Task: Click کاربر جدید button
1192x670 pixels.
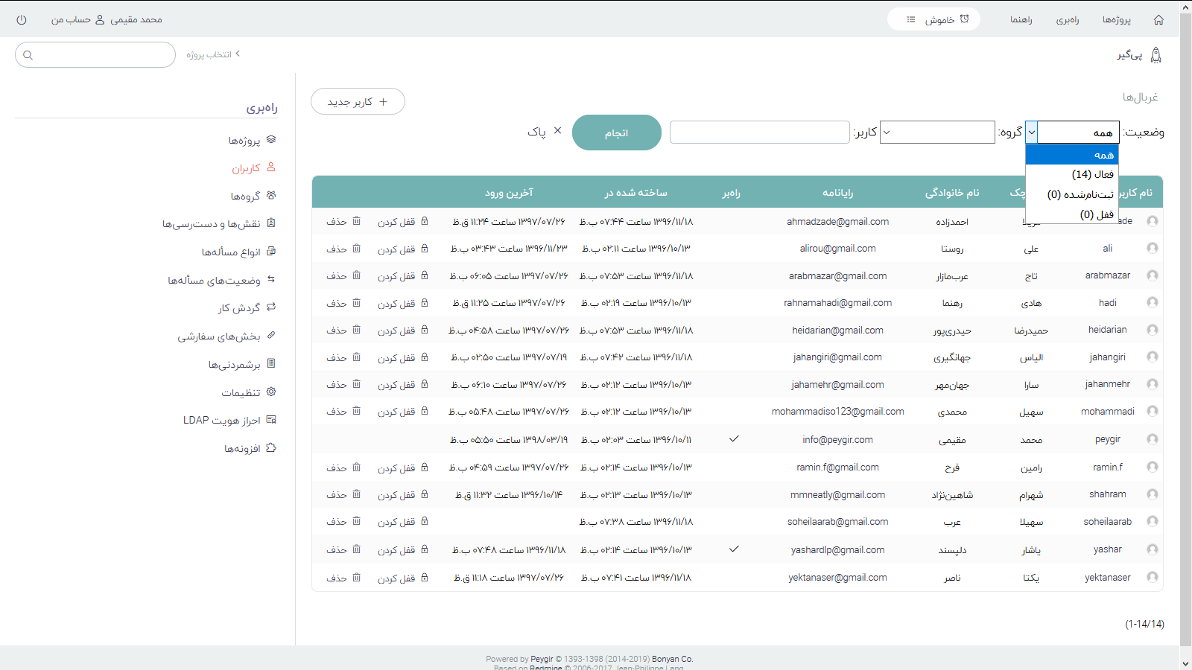Action: [358, 101]
